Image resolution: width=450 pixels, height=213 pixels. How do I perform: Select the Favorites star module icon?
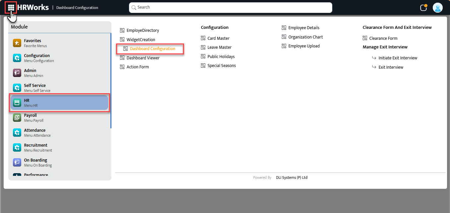[x=17, y=43]
